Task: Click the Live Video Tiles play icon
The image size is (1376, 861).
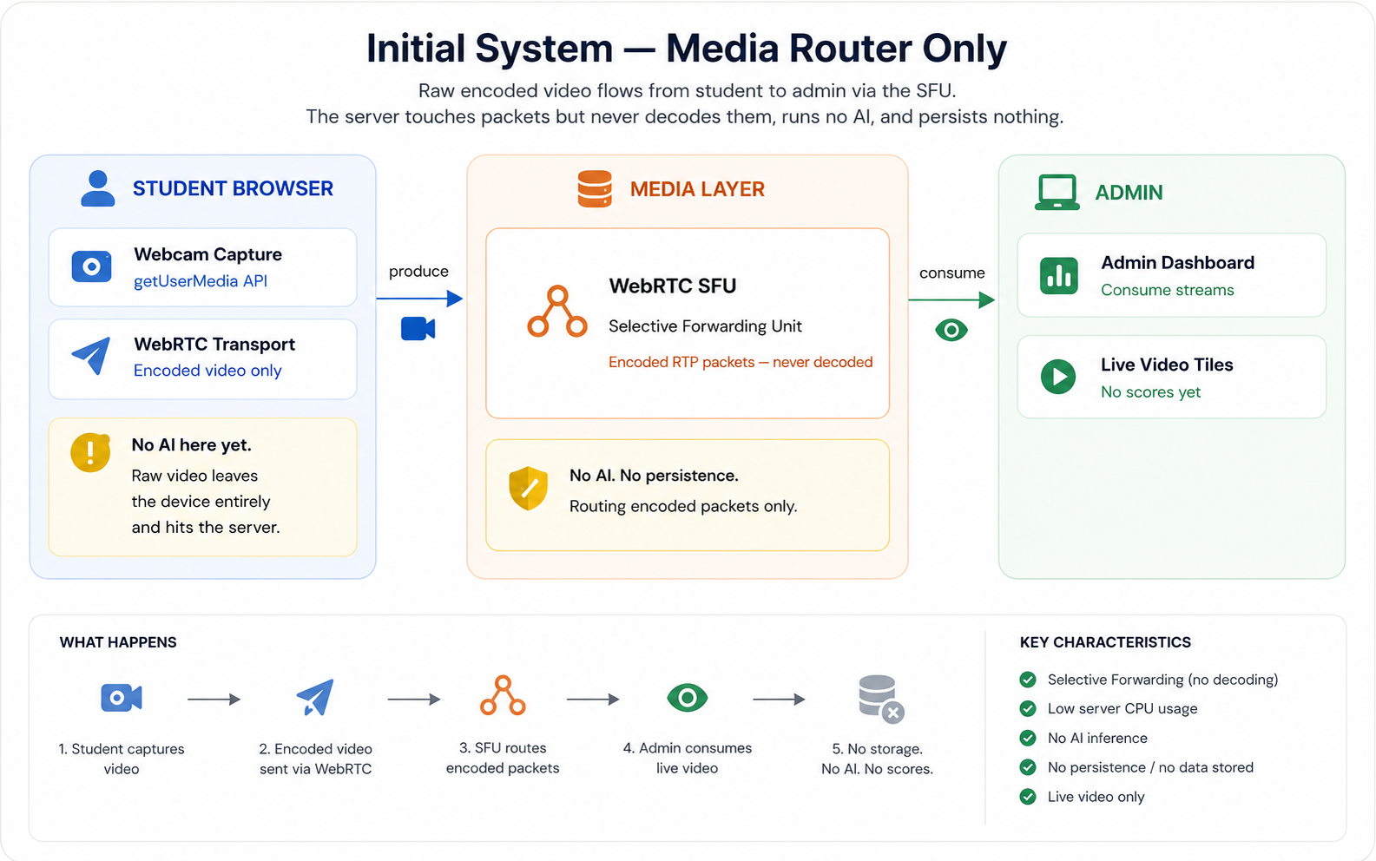Action: click(1058, 377)
